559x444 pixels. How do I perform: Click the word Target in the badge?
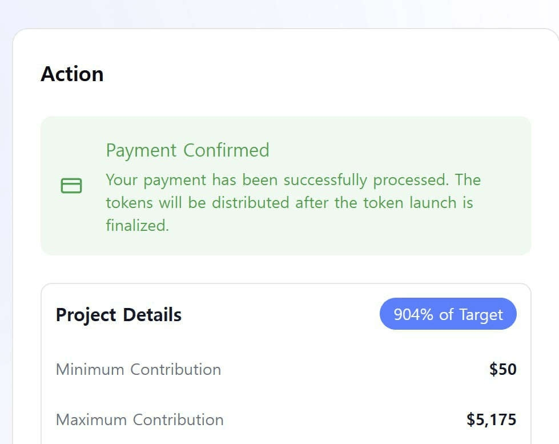(481, 315)
